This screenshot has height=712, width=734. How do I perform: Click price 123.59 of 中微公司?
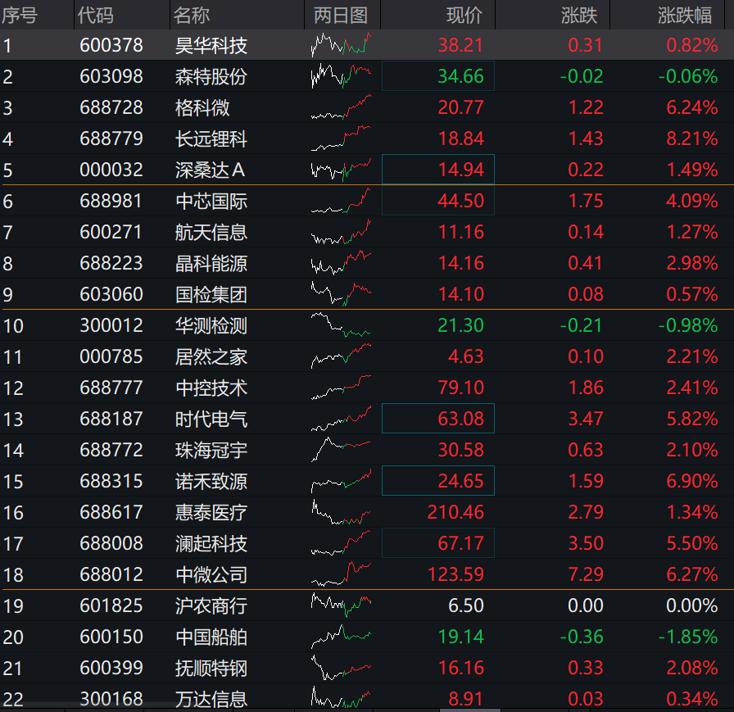click(x=455, y=575)
